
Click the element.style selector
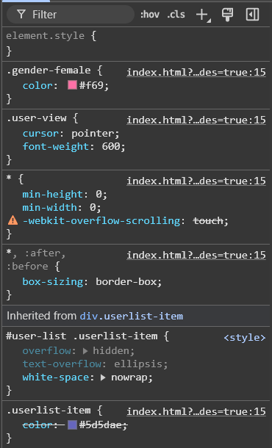pos(45,36)
